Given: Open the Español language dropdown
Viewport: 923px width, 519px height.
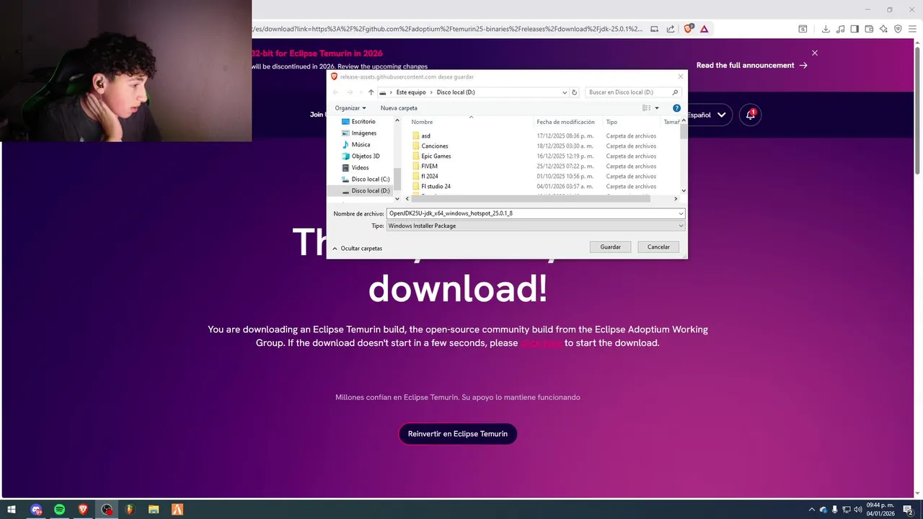Looking at the screenshot, I should pos(707,115).
